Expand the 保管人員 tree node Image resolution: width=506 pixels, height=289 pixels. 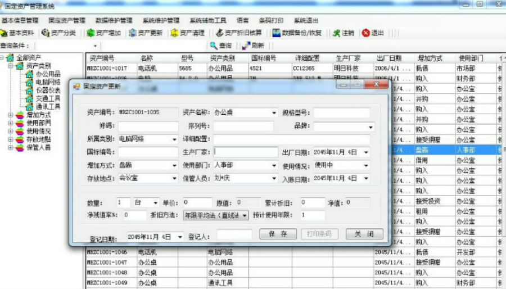click(11, 147)
